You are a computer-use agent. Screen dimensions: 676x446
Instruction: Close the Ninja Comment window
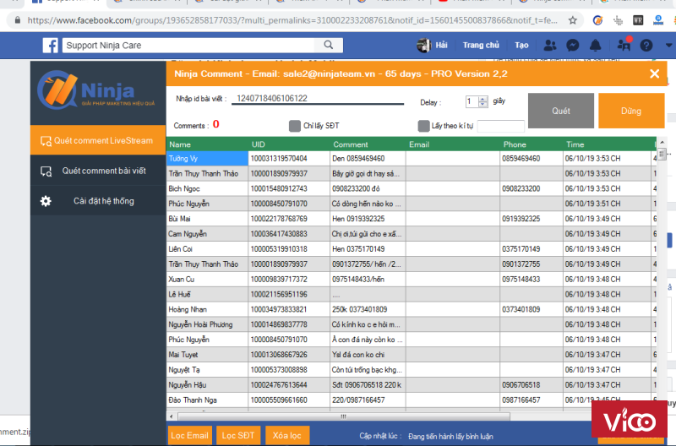click(x=654, y=73)
